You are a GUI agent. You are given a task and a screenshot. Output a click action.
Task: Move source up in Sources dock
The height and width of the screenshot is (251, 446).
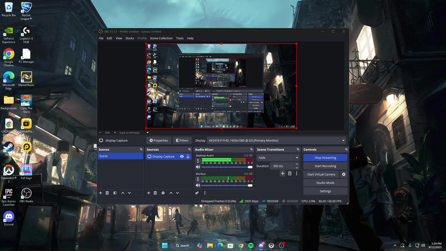point(171,193)
